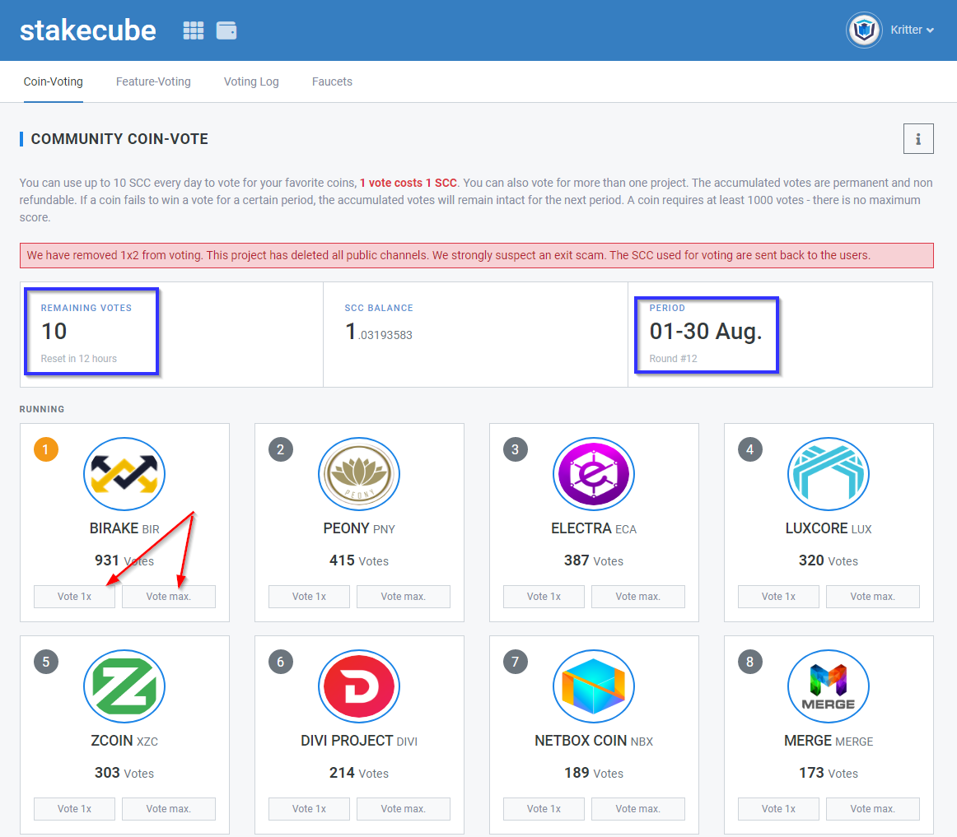Vote max. for Divi Project
Image resolution: width=957 pixels, height=837 pixels.
pos(404,809)
